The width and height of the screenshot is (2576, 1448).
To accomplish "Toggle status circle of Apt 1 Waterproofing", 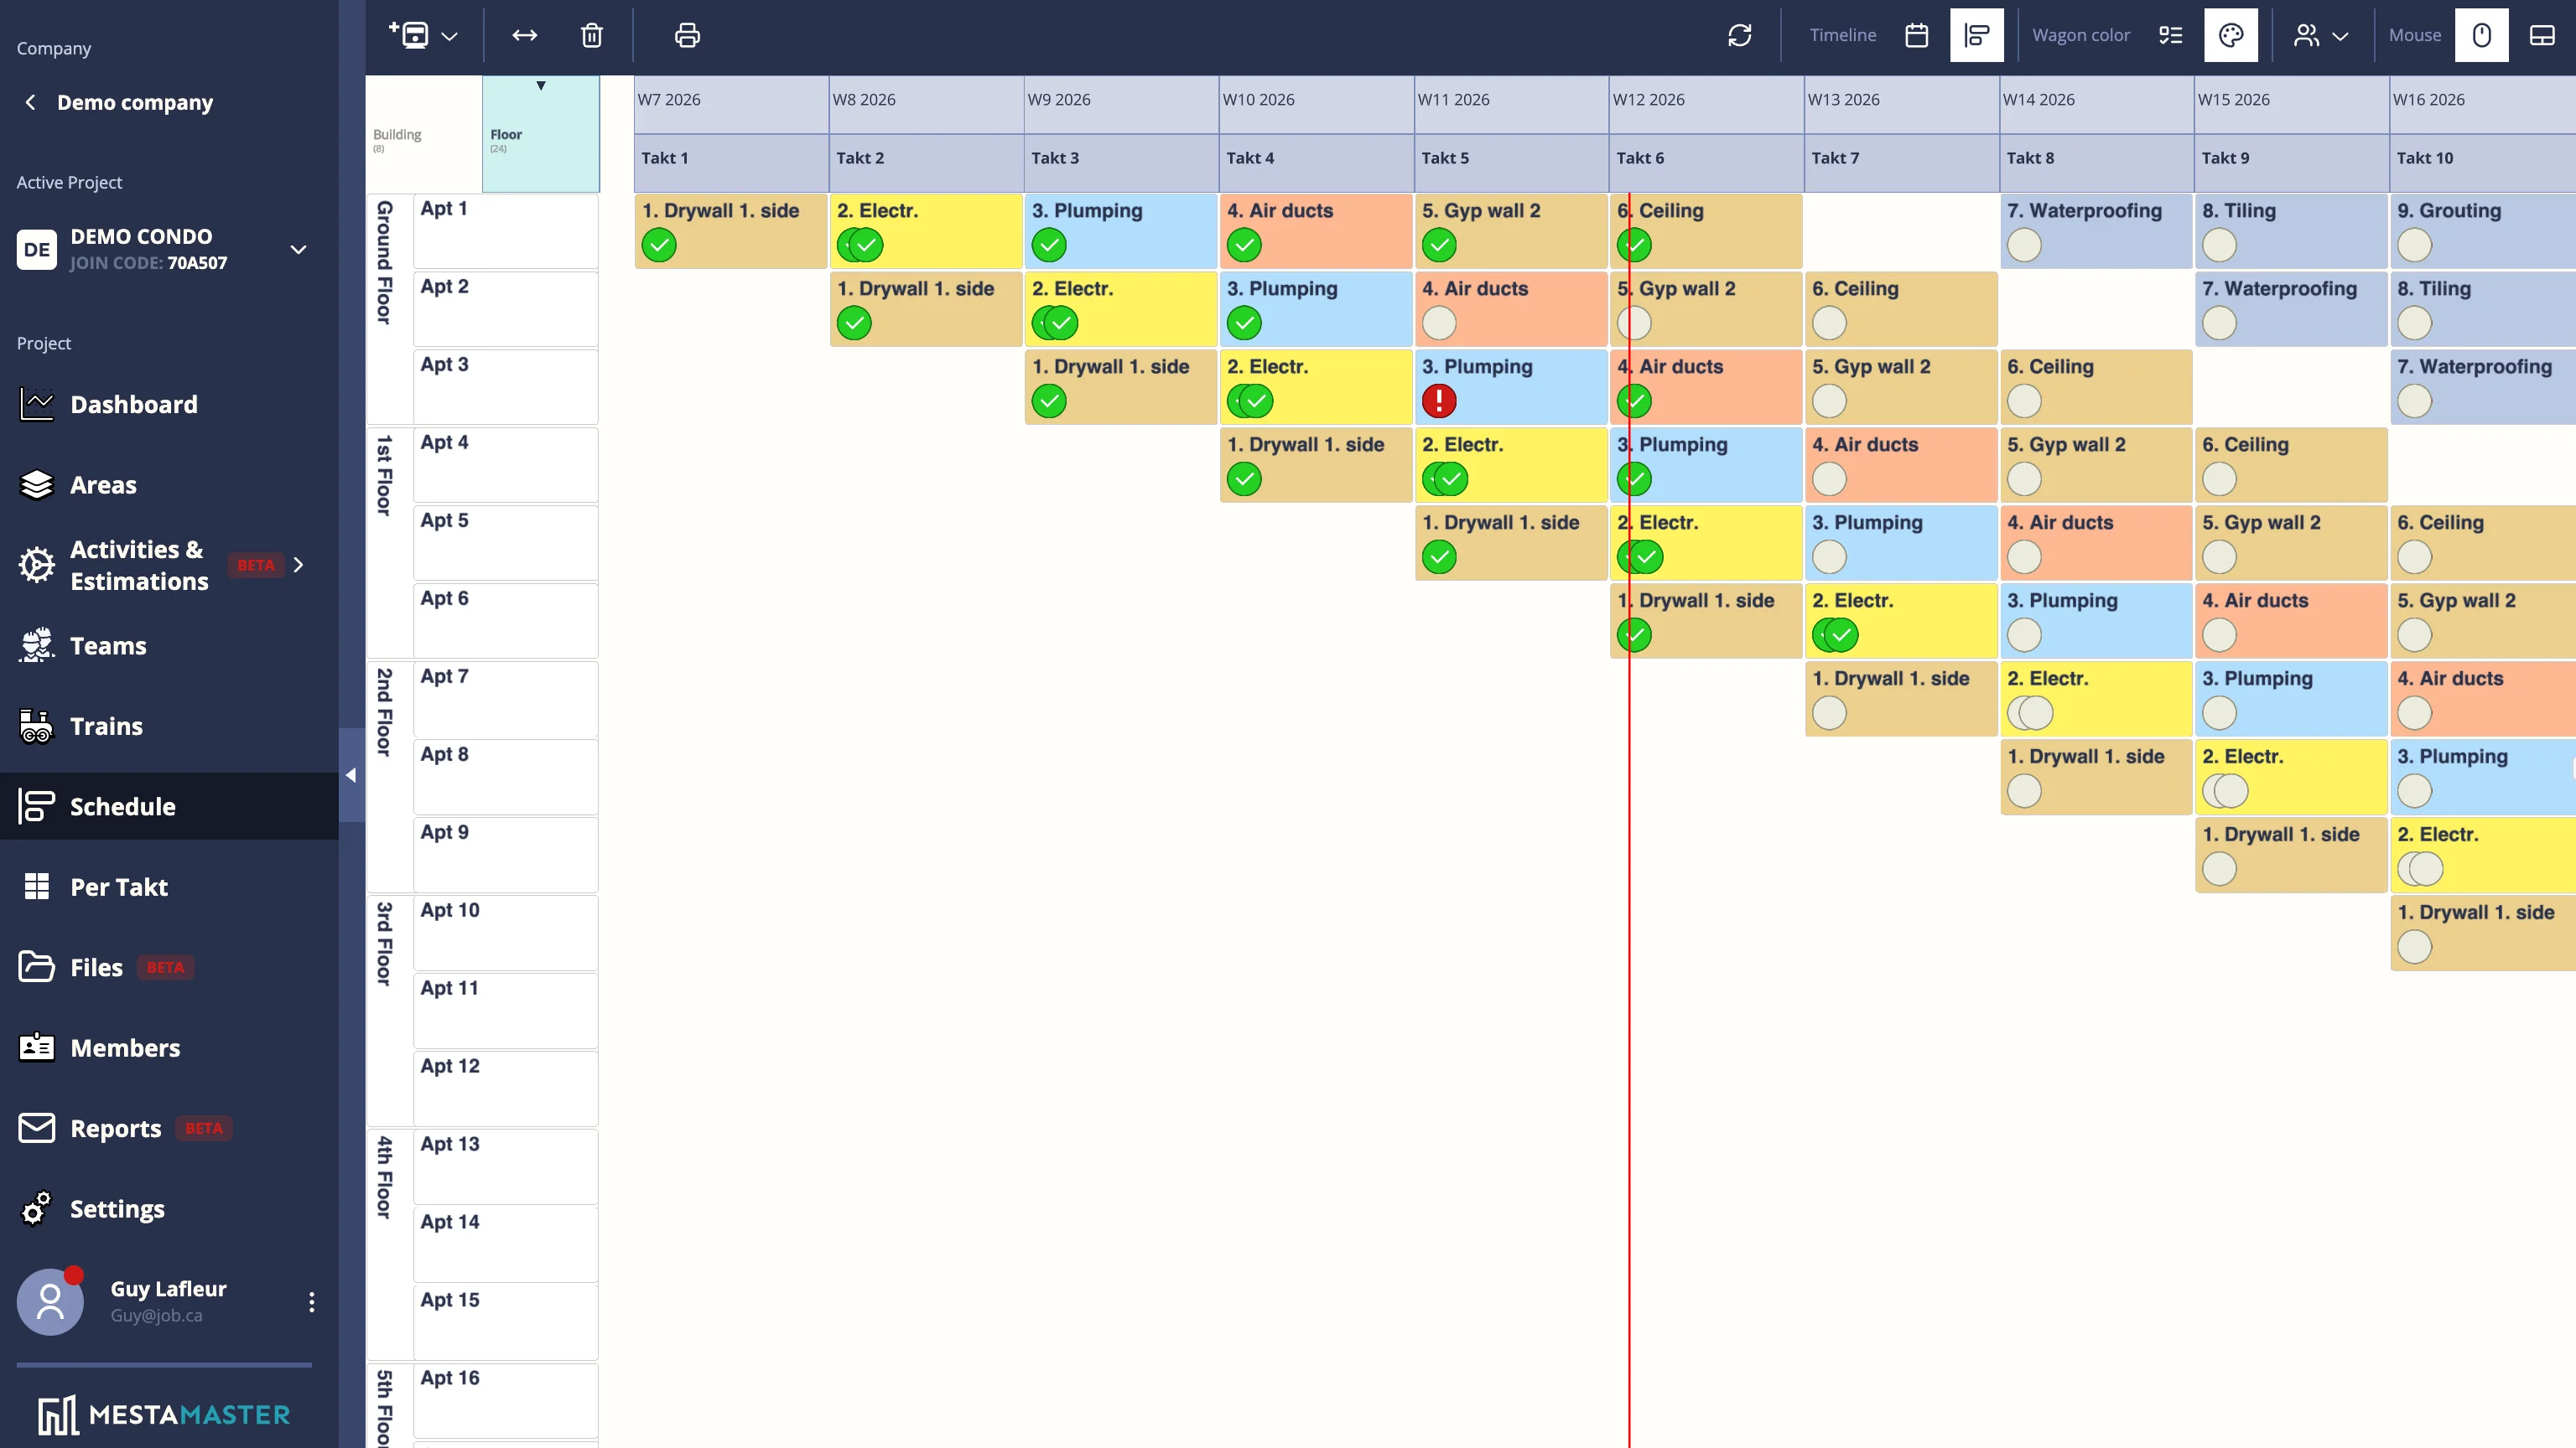I will [2024, 245].
